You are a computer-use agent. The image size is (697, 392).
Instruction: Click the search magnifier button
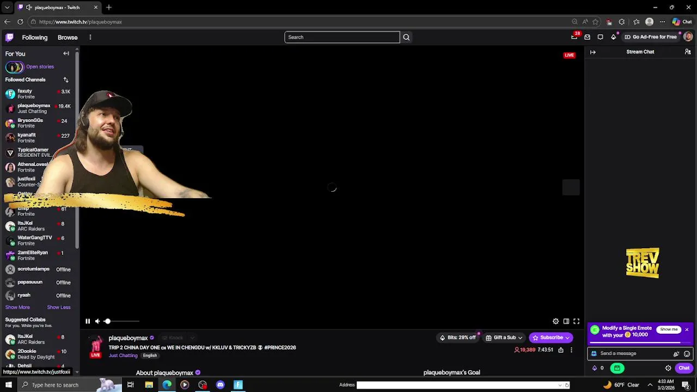point(406,37)
